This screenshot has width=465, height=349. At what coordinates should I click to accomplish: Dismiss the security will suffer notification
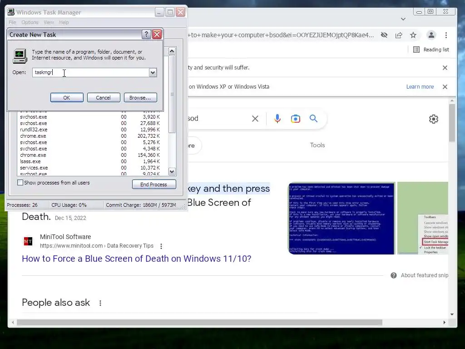[445, 68]
